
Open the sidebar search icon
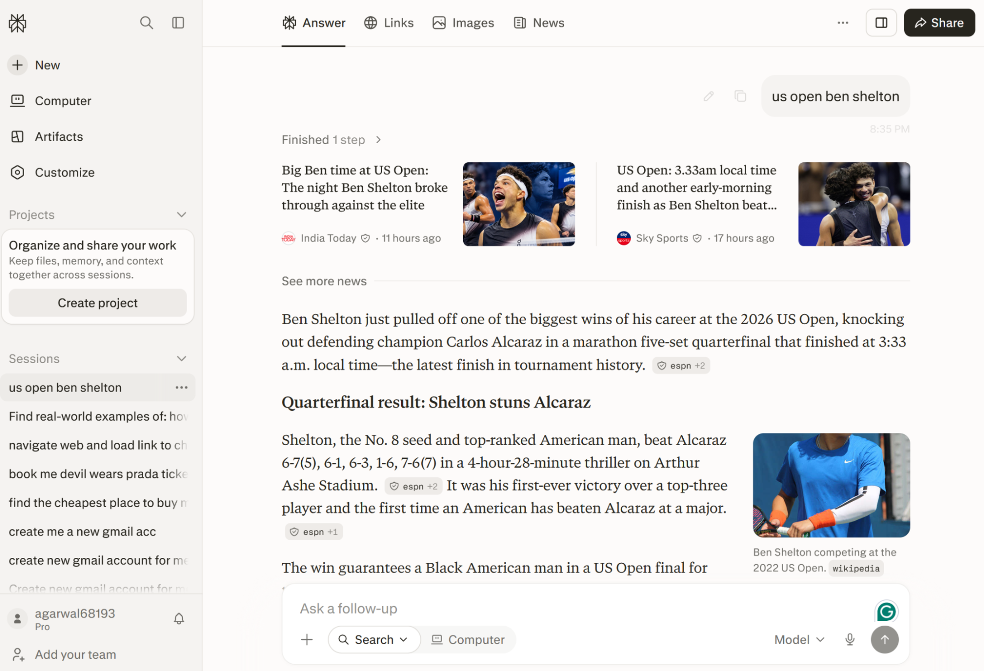[x=146, y=23]
